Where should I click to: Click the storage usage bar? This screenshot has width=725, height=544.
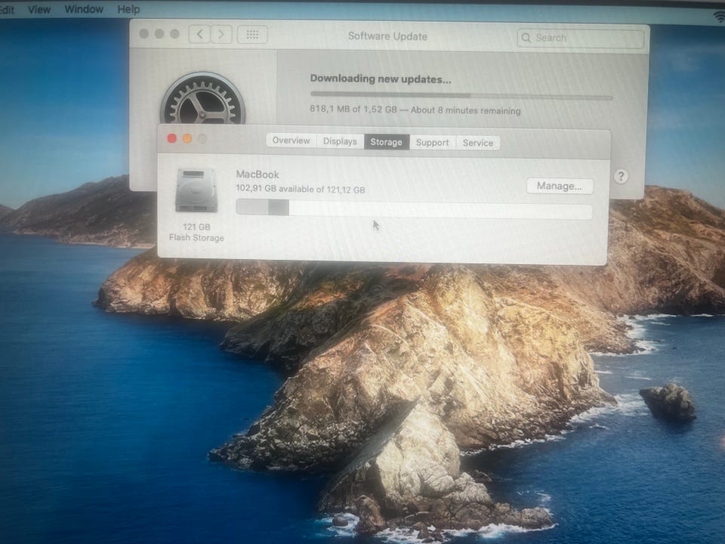(415, 209)
